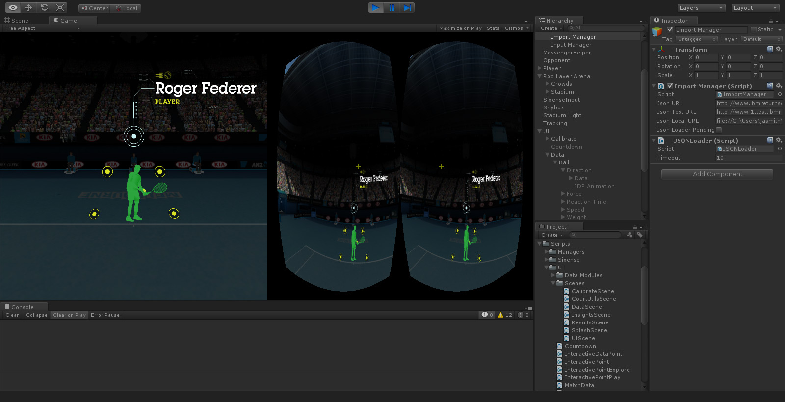Select the Move tool
This screenshot has height=402, width=785.
(x=28, y=8)
